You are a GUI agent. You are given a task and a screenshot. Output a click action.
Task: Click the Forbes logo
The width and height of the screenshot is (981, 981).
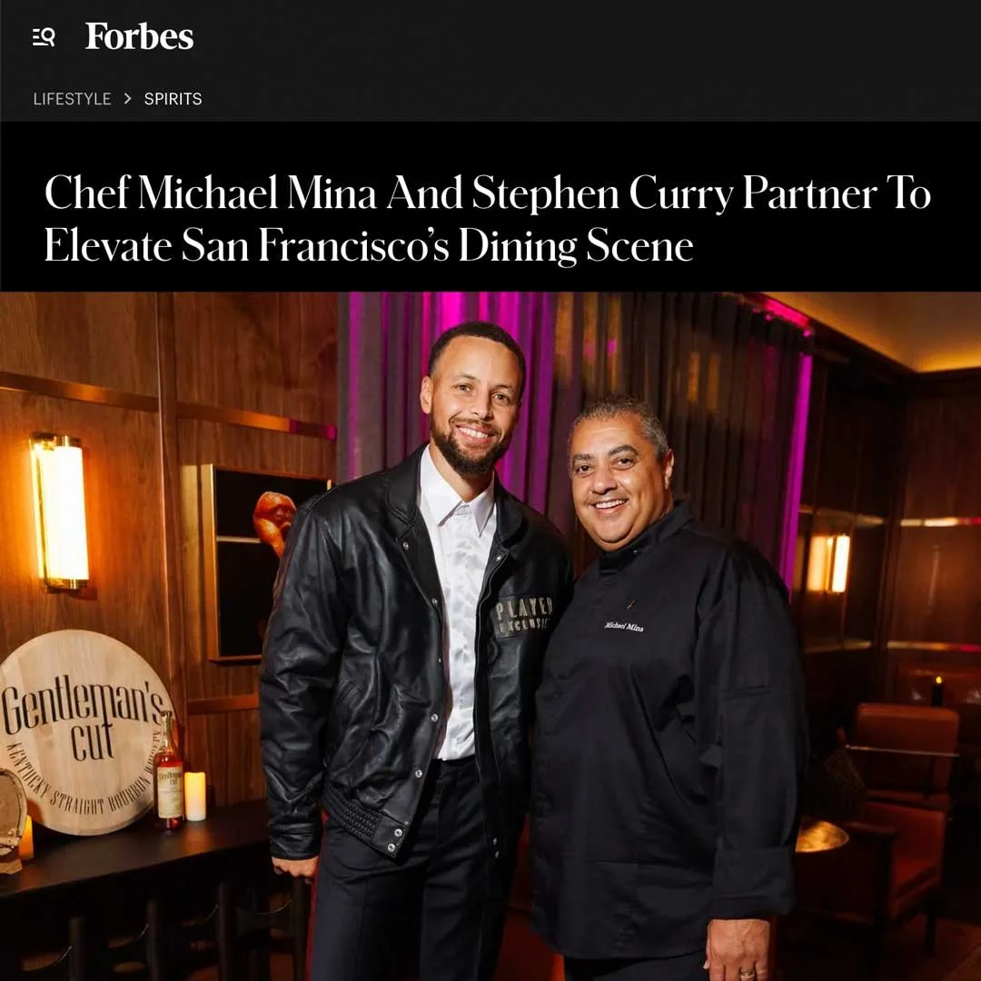pos(140,36)
